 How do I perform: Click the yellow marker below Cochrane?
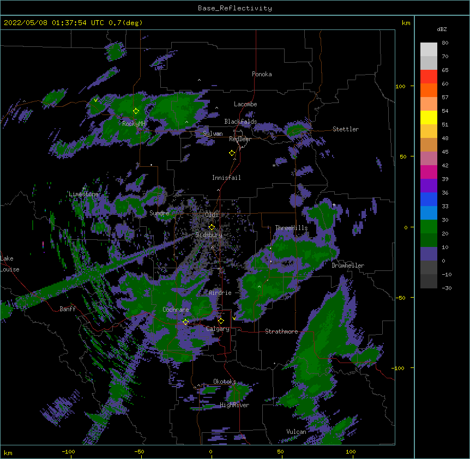pyautogui.click(x=186, y=322)
